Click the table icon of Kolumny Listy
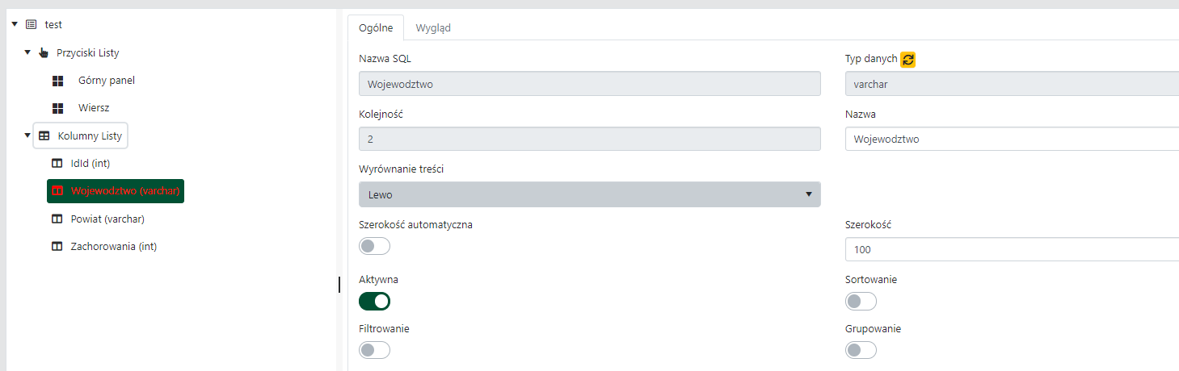1179x371 pixels. pos(44,136)
